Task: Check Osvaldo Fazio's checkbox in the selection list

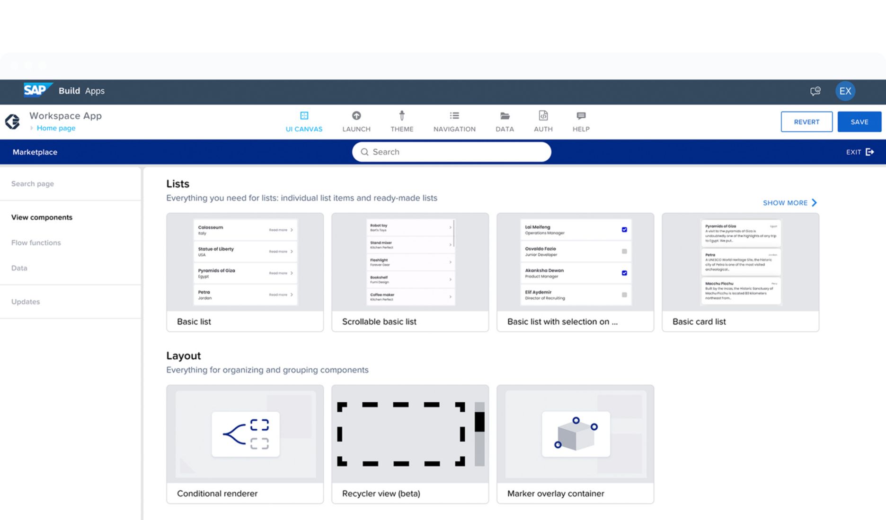Action: pyautogui.click(x=624, y=251)
